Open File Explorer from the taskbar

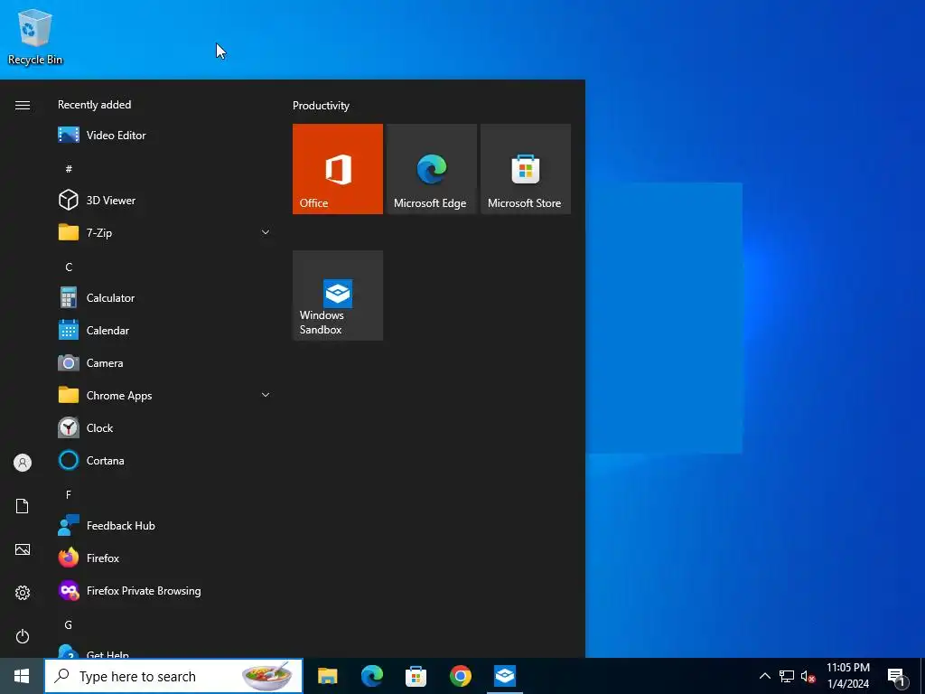click(x=327, y=676)
